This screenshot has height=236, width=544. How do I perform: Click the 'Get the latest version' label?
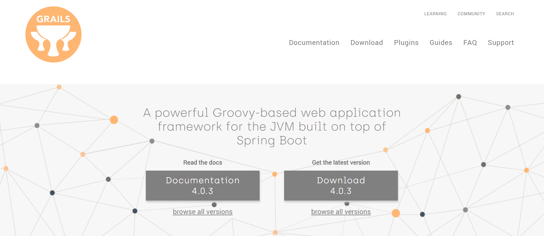[x=341, y=163]
